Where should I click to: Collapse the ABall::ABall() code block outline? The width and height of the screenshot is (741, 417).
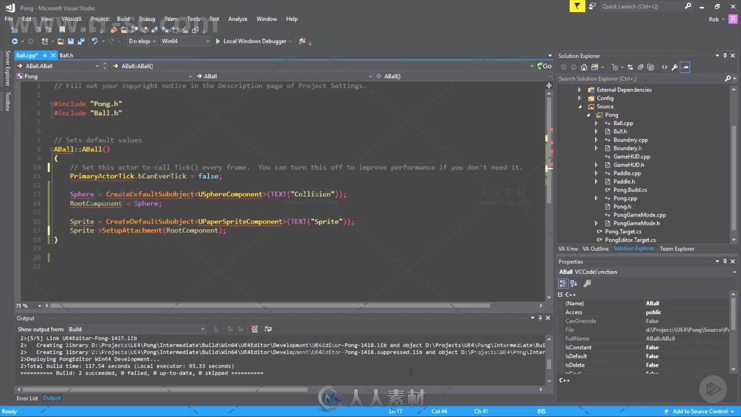[x=52, y=149]
